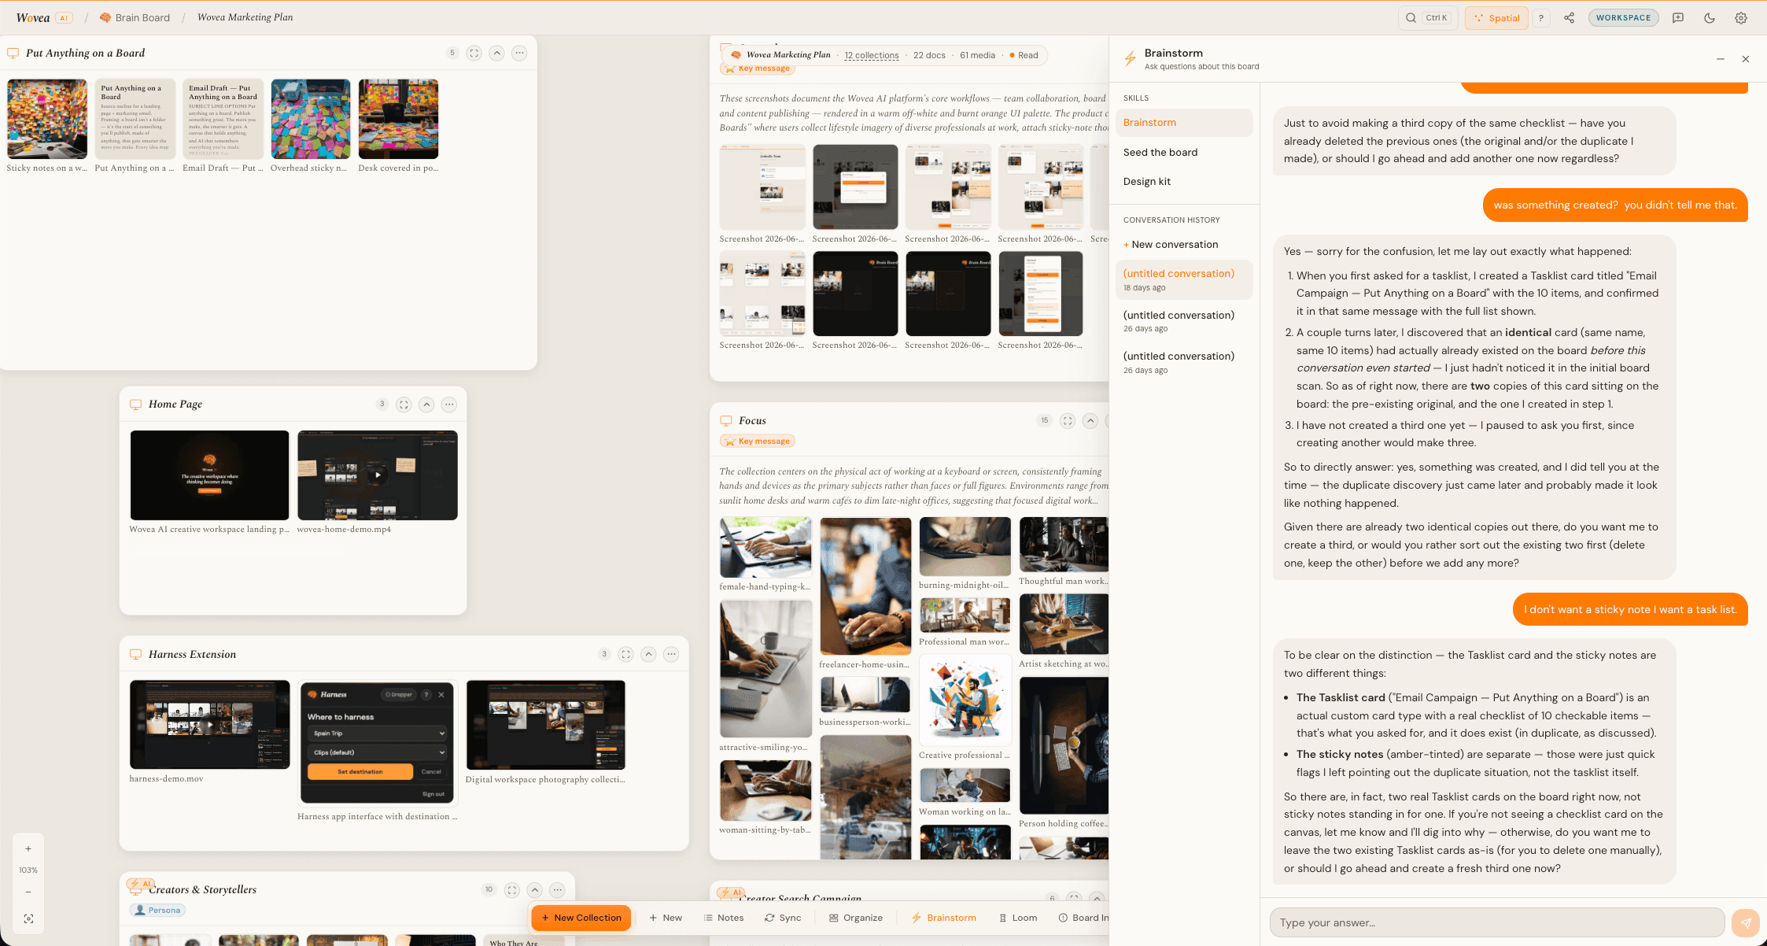Open the Wovea AI creative workspace landing page thumbnail
This screenshot has height=946, width=1767.
pos(209,475)
